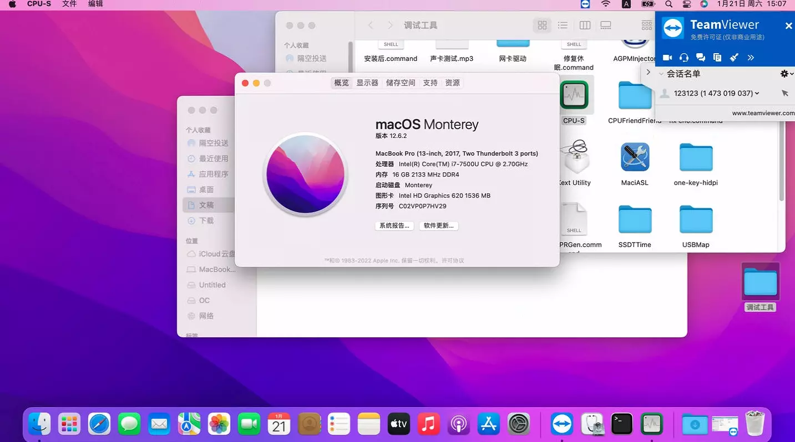795x442 pixels.
Task: Open TeamViewer voice over IP audio
Action: pos(683,57)
